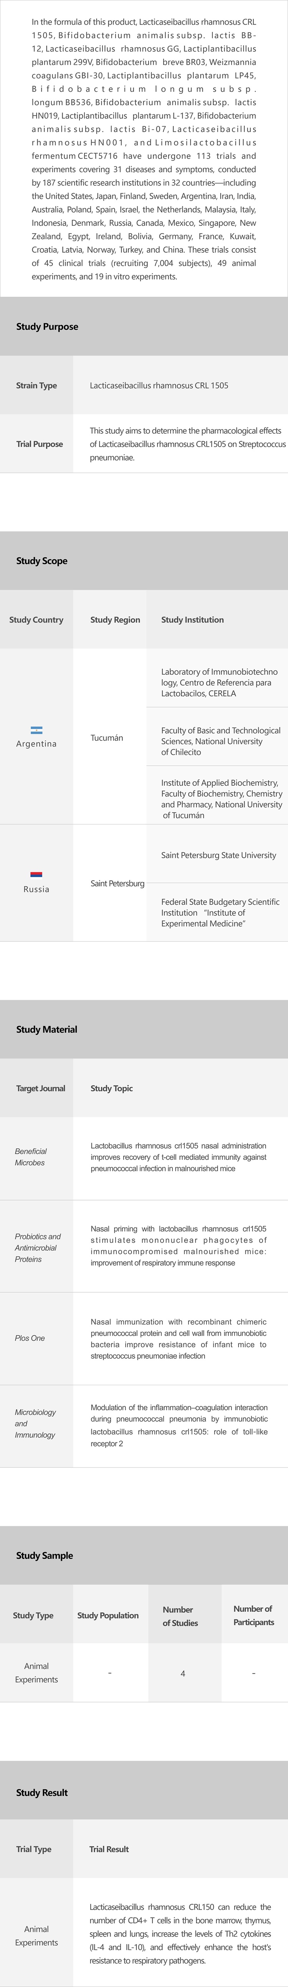Click the Target Journal column header

pyautogui.click(x=41, y=1088)
